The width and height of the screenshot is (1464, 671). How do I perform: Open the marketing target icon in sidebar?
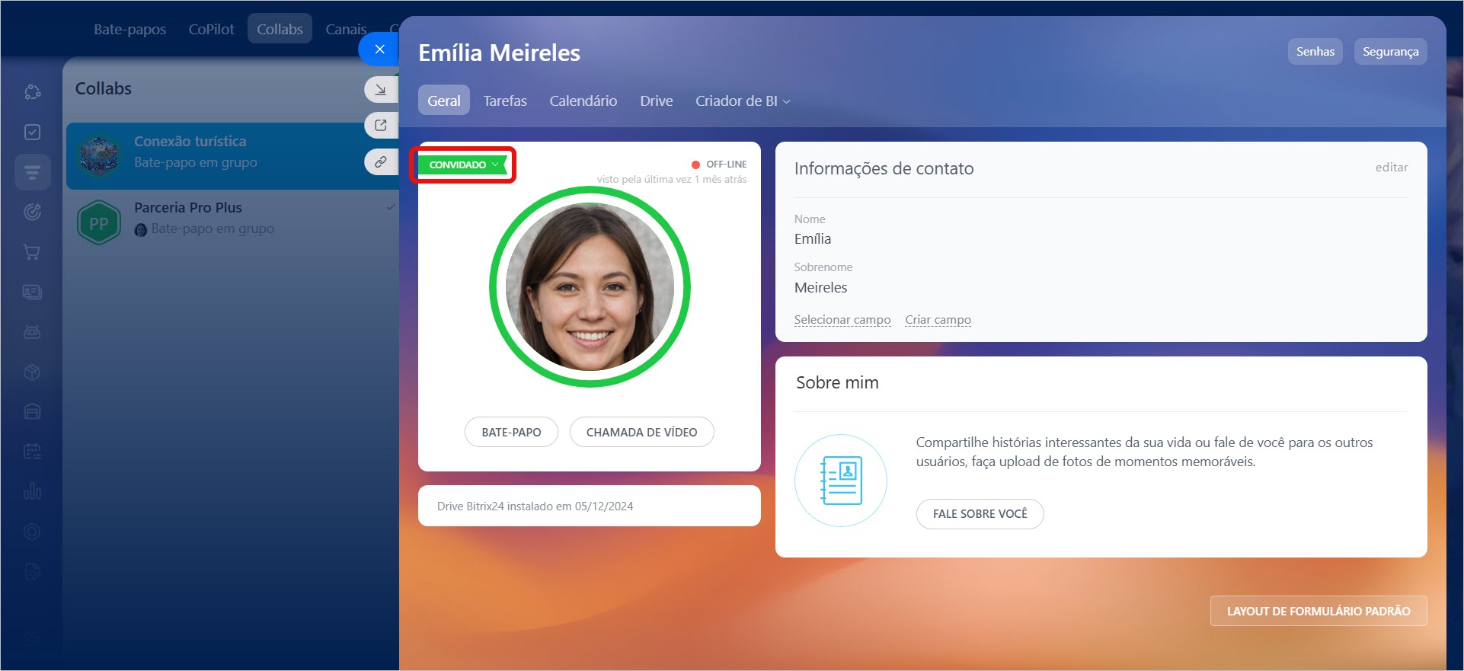(32, 212)
